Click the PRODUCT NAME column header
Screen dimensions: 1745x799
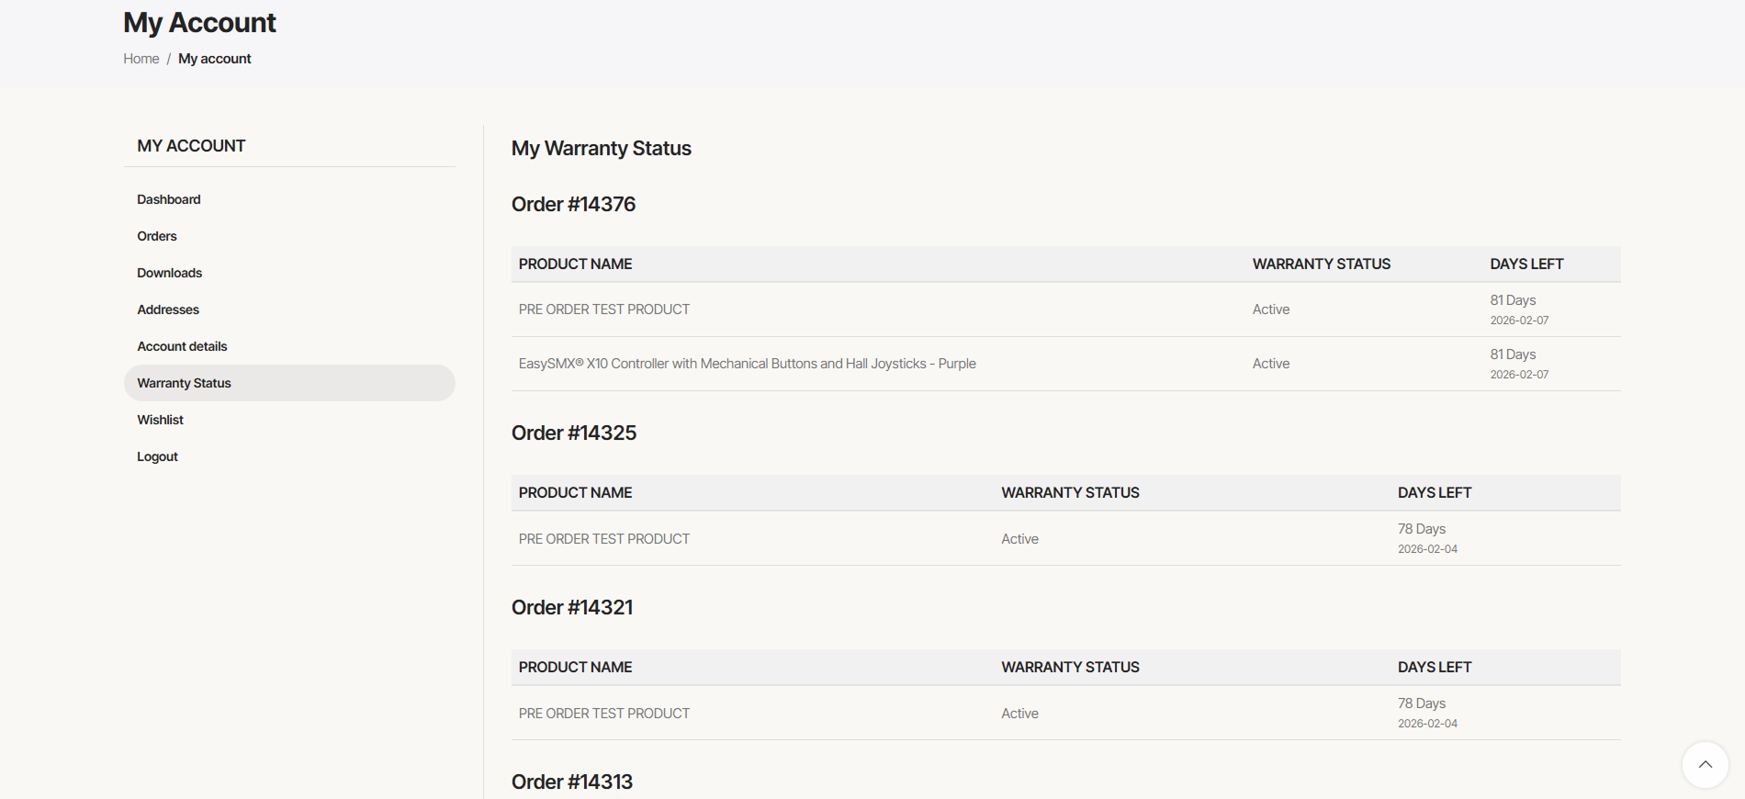(x=575, y=264)
